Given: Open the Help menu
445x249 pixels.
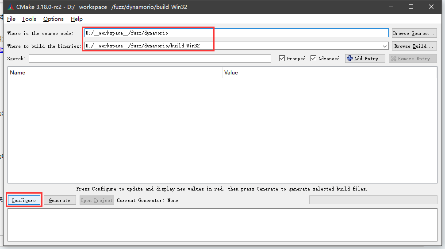Looking at the screenshot, I should click(x=77, y=19).
